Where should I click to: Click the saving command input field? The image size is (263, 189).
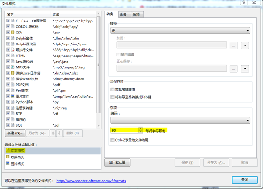(x=172, y=68)
